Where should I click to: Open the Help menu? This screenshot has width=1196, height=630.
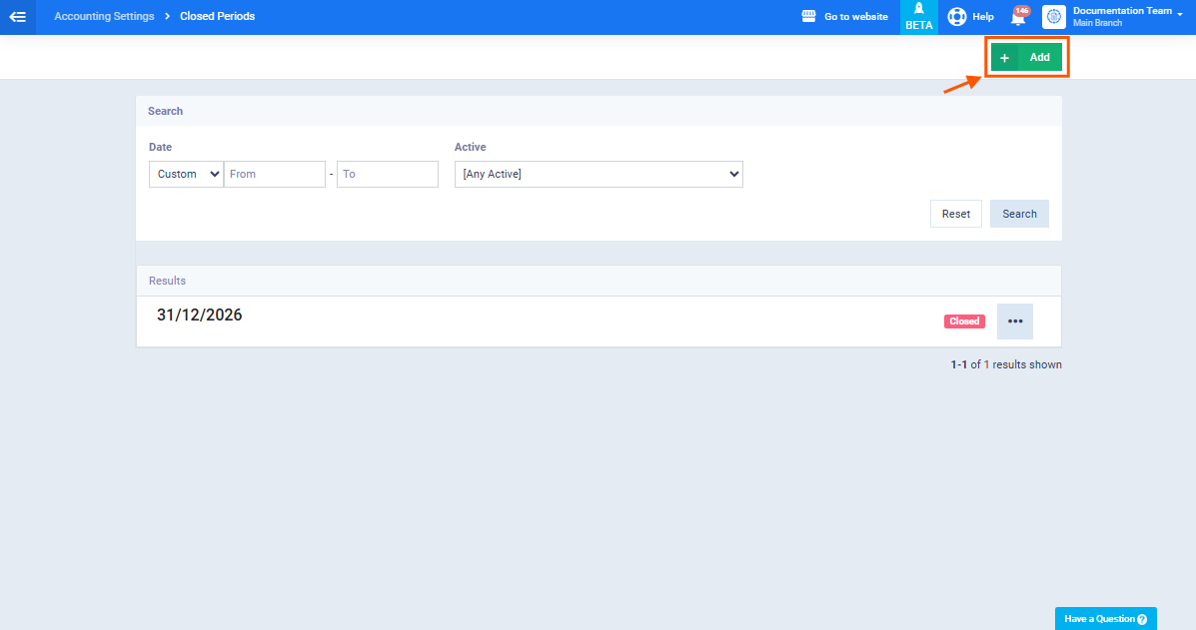coord(971,17)
